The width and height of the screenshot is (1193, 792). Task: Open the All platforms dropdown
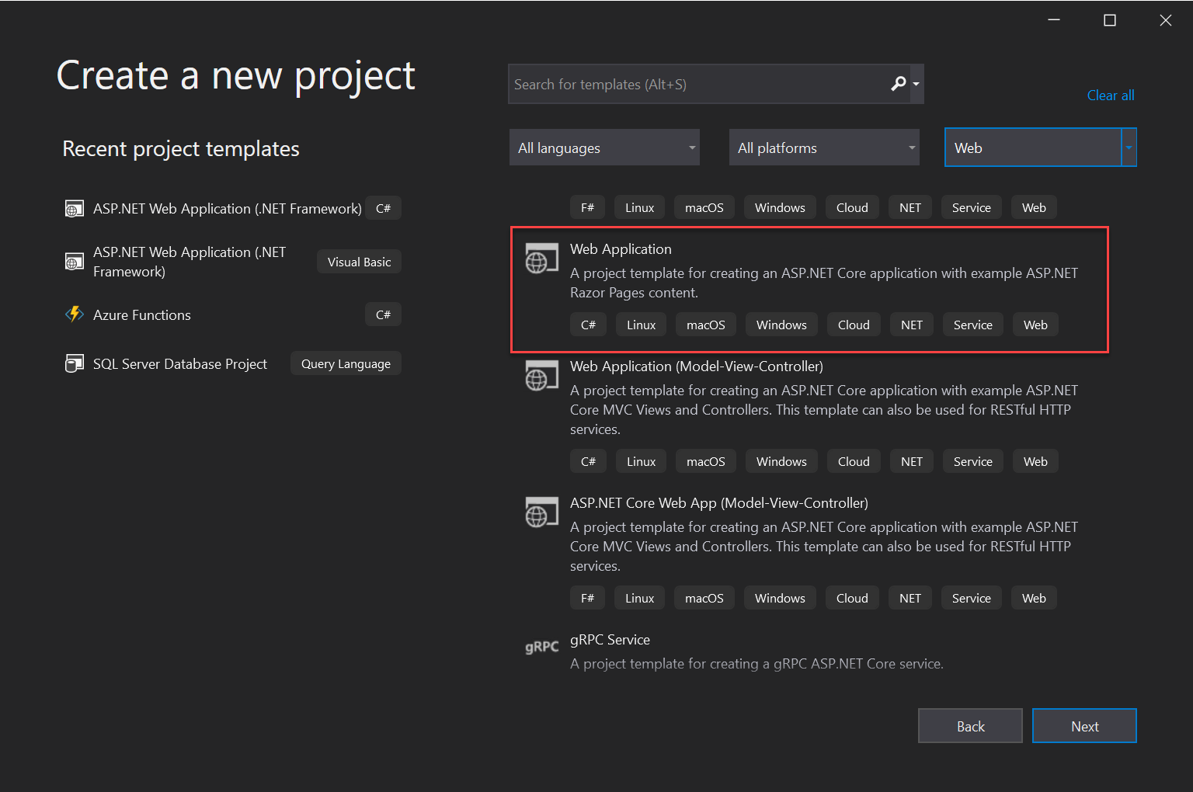823,147
